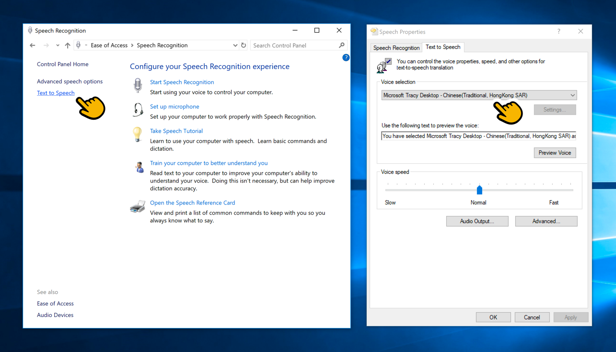
Task: Open Audio Devices under See also
Action: click(55, 315)
